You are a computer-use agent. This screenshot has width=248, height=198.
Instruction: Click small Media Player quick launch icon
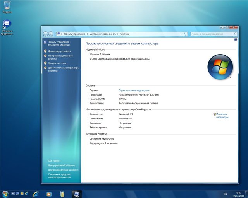[x=22, y=193]
